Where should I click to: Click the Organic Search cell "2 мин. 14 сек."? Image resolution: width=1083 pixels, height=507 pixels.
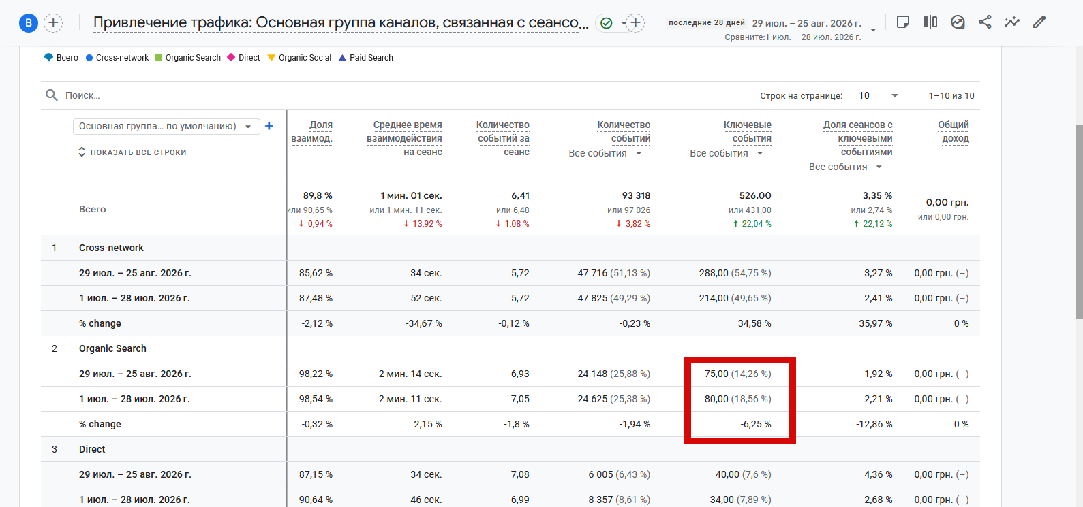coord(410,374)
